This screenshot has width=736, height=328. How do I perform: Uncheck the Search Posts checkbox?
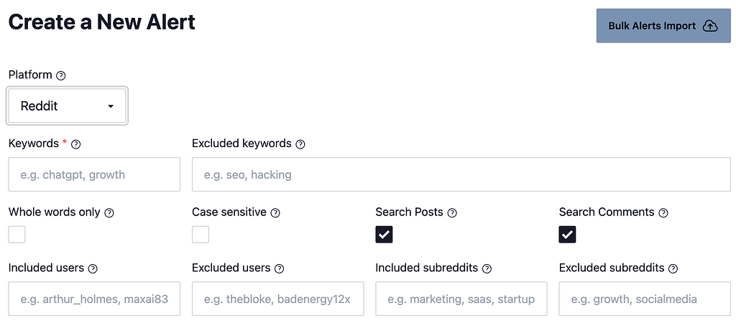(384, 235)
